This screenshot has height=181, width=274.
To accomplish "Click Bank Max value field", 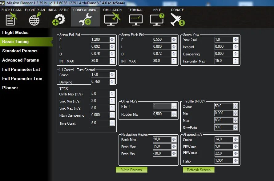I will (x=162, y=139).
